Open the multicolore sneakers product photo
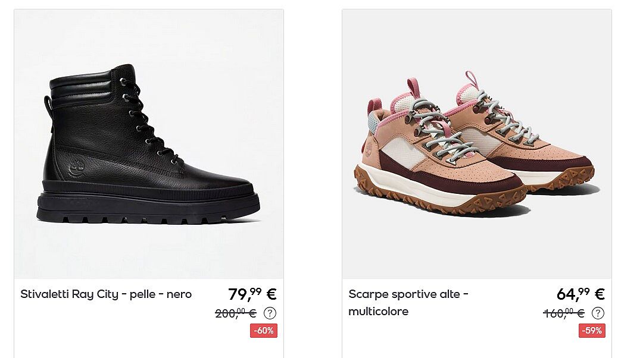 pyautogui.click(x=477, y=144)
